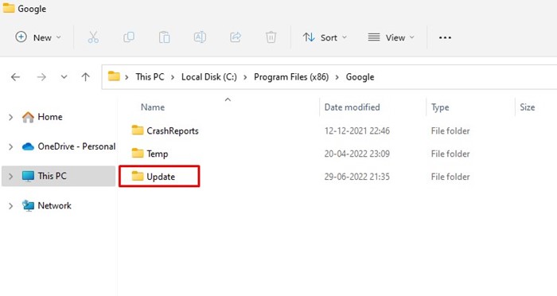Open the New item dropdown

38,37
